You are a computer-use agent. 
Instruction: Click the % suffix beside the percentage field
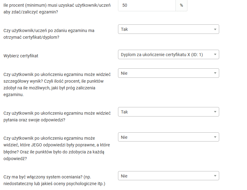[181, 5]
